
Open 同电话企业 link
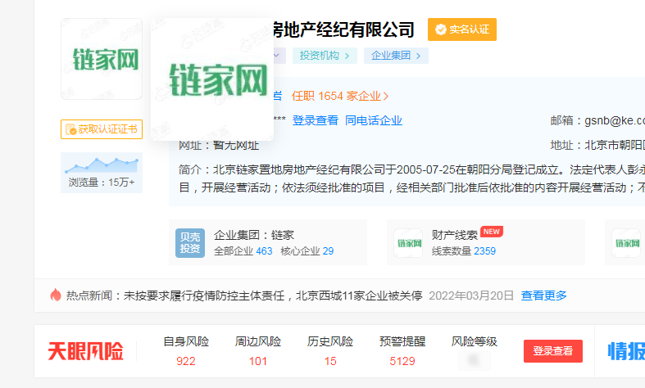[x=374, y=120]
